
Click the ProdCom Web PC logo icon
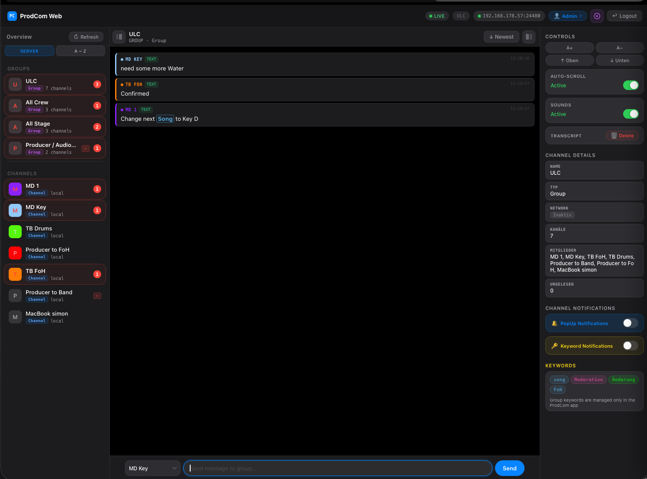point(12,16)
